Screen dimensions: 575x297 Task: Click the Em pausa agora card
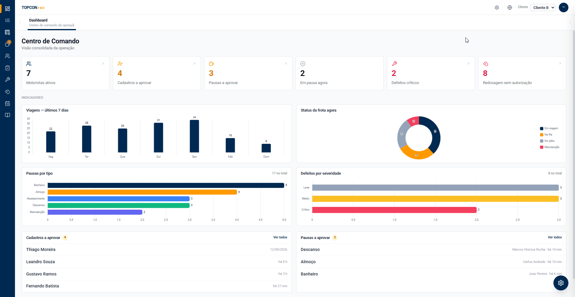click(340, 73)
